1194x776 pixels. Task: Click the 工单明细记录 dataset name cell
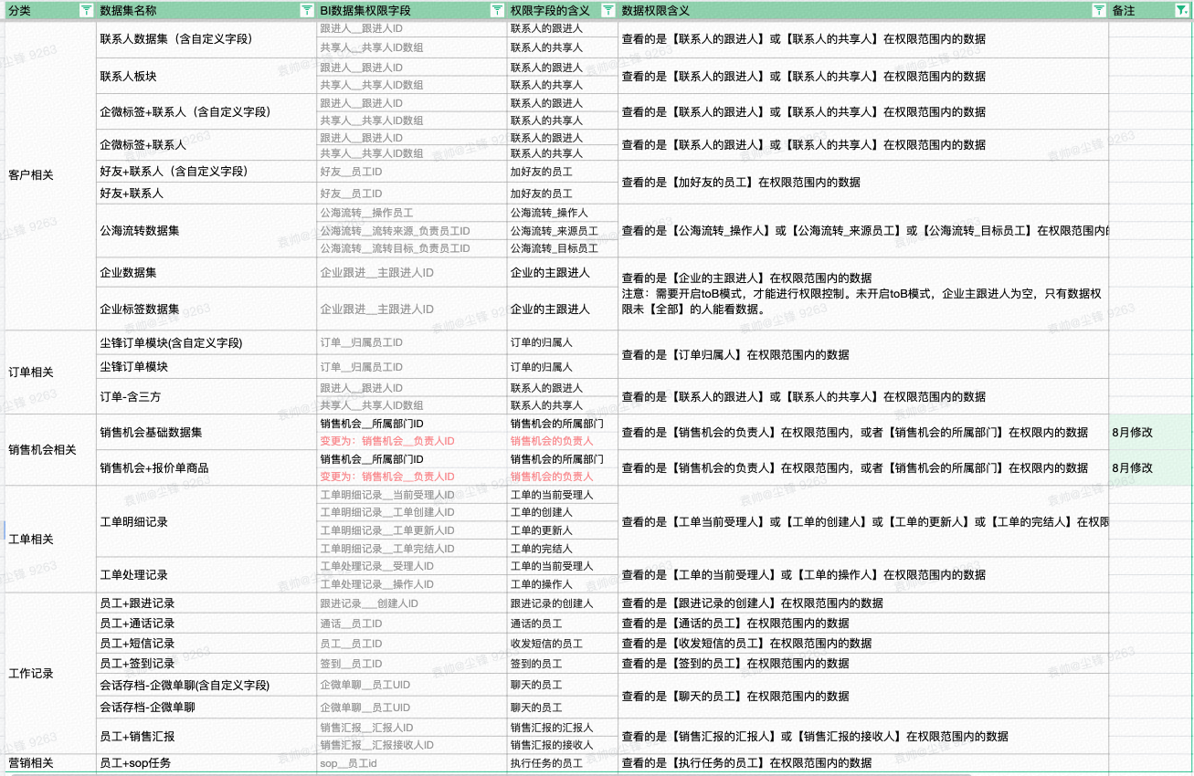pos(206,522)
